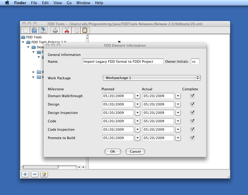Select the FDD Tools root tree item
The width and height of the screenshot is (248, 195).
coord(34,37)
